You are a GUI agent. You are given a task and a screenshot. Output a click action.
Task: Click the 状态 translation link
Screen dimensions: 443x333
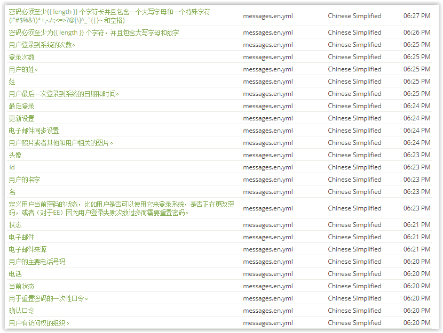(x=15, y=225)
